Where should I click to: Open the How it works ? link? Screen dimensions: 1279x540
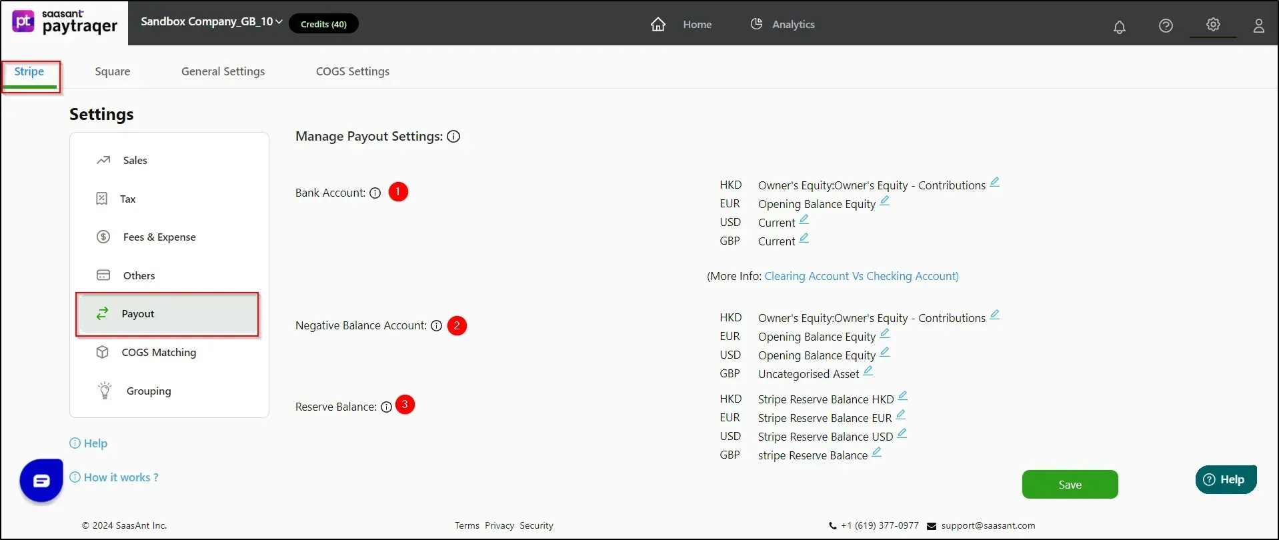tap(114, 477)
